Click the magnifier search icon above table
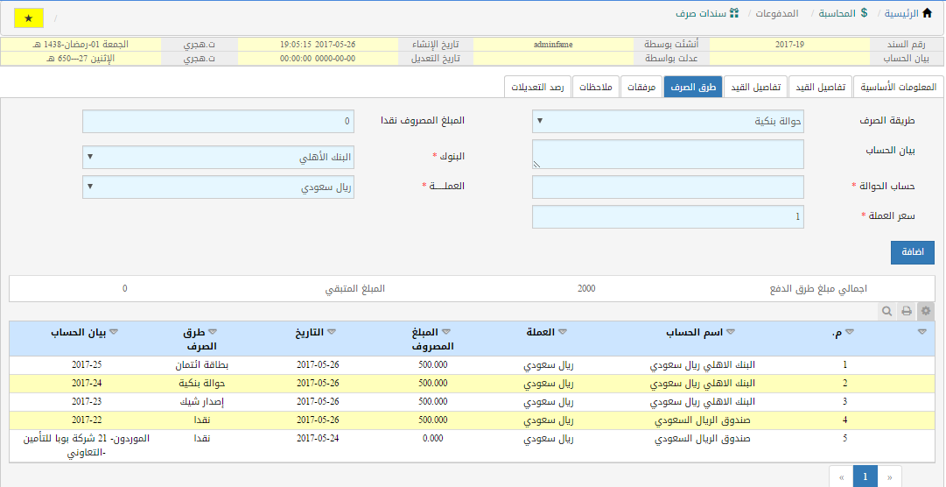The image size is (946, 487). [x=886, y=311]
